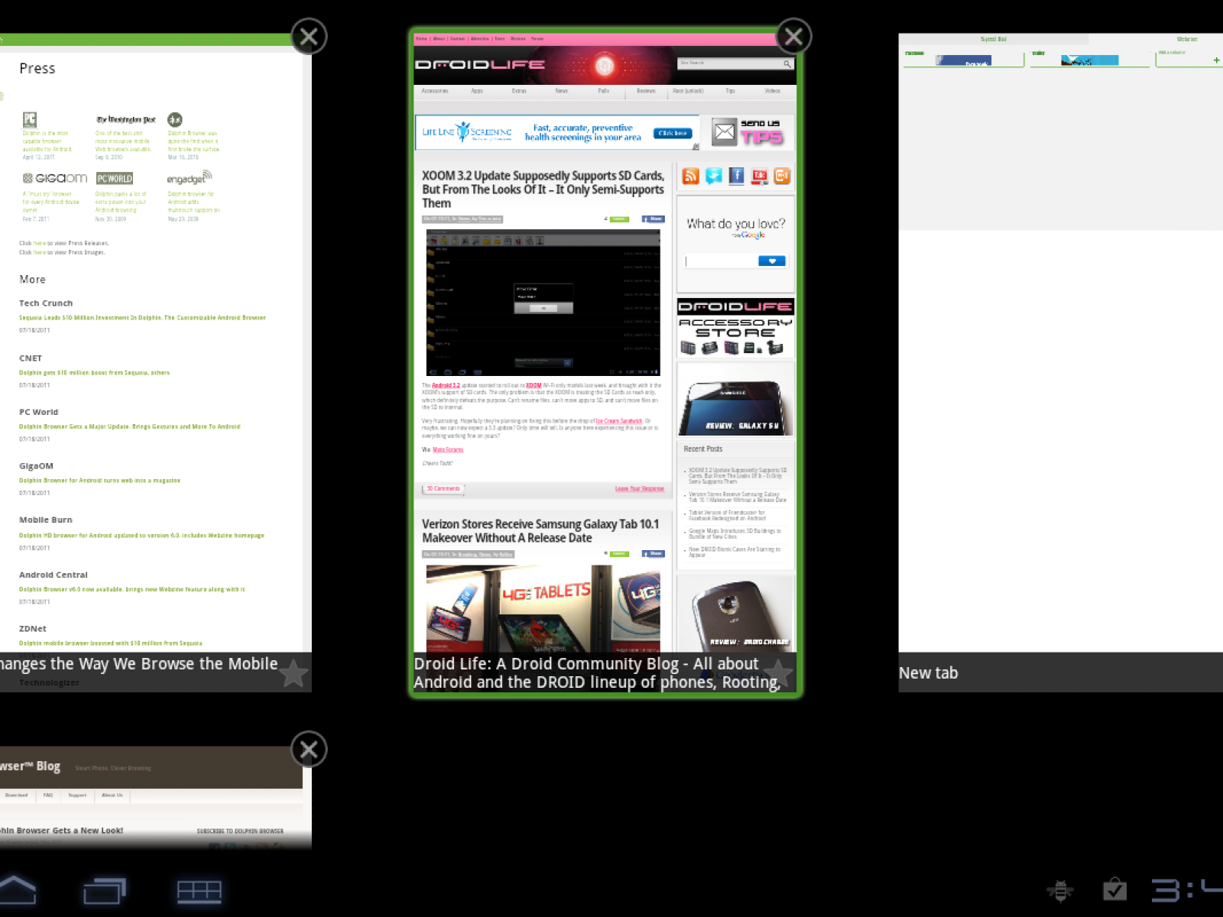Close the Dolphin Browser Blog tab
Screen dimensions: 1223x917
point(309,750)
